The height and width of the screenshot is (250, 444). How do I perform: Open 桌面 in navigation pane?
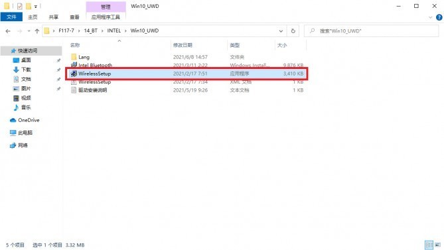click(x=26, y=60)
